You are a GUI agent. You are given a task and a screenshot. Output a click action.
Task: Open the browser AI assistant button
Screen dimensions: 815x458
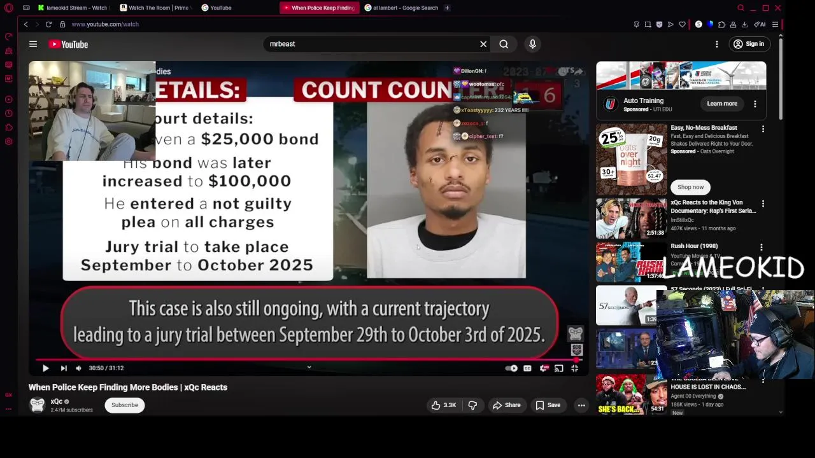[760, 24]
